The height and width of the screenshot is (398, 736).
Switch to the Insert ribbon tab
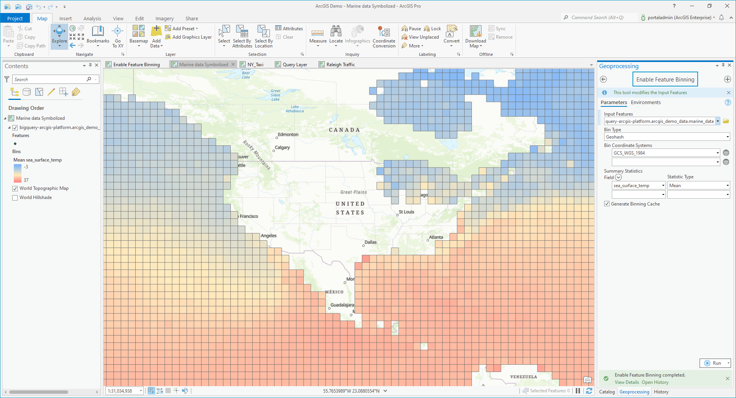click(x=65, y=18)
